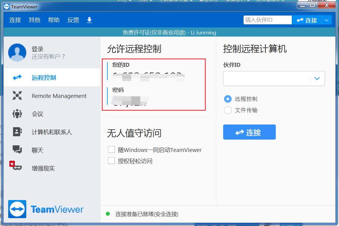
Task: Click the meeting people icon
Action: 17,114
